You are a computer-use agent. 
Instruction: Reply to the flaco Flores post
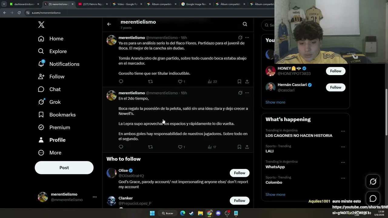pos(121,81)
